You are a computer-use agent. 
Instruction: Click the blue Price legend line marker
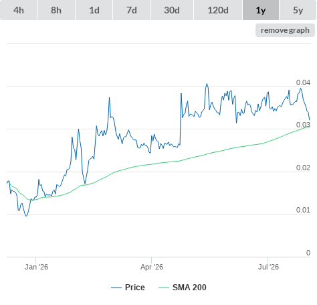[116, 288]
